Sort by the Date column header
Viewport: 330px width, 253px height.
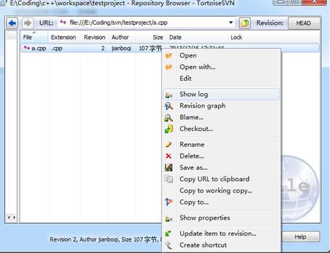click(197, 37)
